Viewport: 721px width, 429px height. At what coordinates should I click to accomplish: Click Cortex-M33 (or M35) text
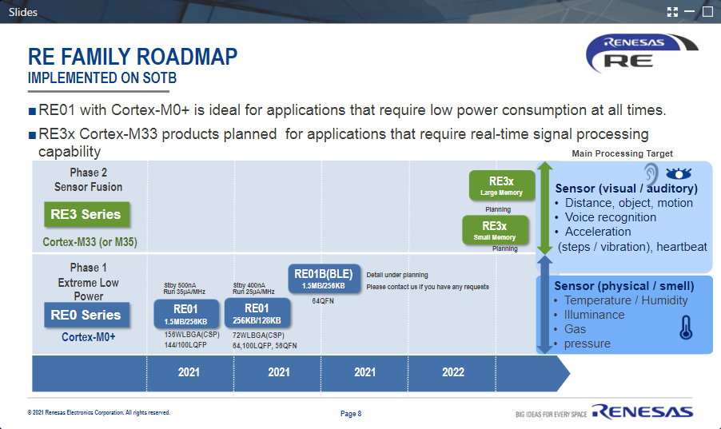point(90,242)
